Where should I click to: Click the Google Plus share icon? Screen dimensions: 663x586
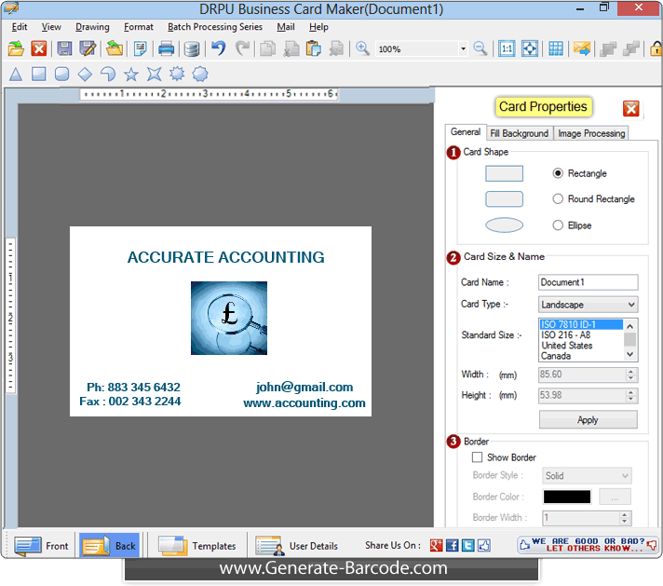coord(436,545)
